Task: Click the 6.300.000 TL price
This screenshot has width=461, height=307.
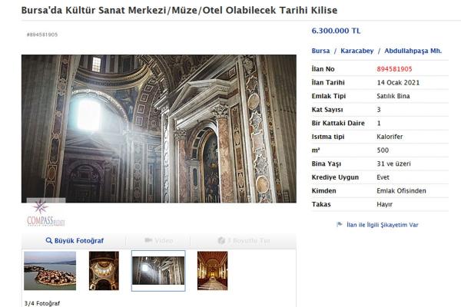Action: [337, 31]
